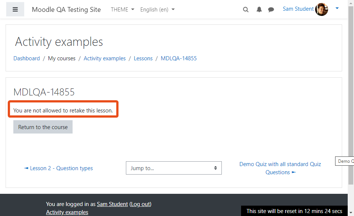
Task: Open the hamburger side navigation menu
Action: click(15, 10)
